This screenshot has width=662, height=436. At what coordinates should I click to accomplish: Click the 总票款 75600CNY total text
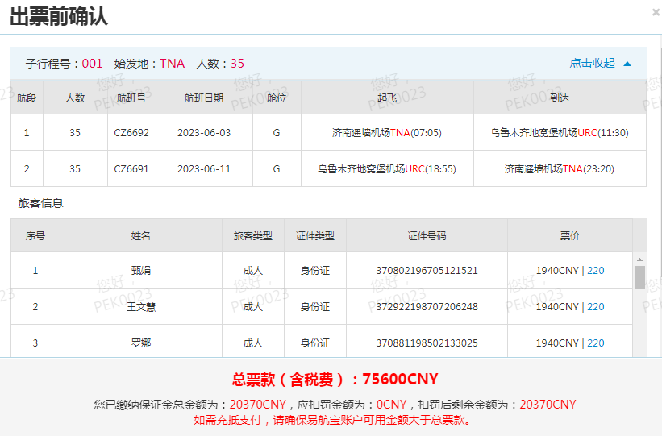pos(335,380)
